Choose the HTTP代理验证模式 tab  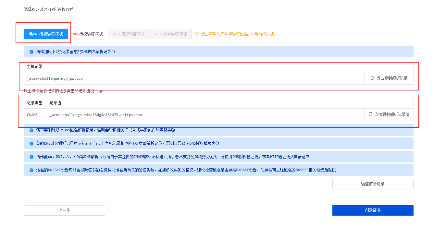pyautogui.click(x=129, y=34)
